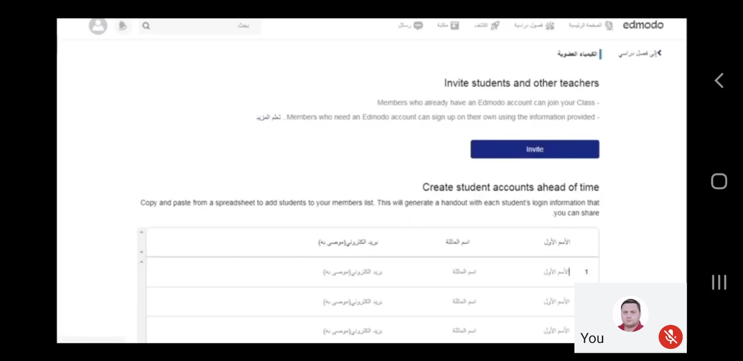Viewport: 743px width, 361px height.
Task: Click the learn more link in Arabic
Action: [x=269, y=117]
